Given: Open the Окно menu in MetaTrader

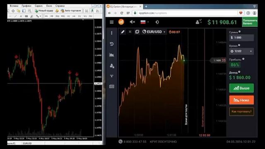Looking at the screenshot, I should coord(49,6).
